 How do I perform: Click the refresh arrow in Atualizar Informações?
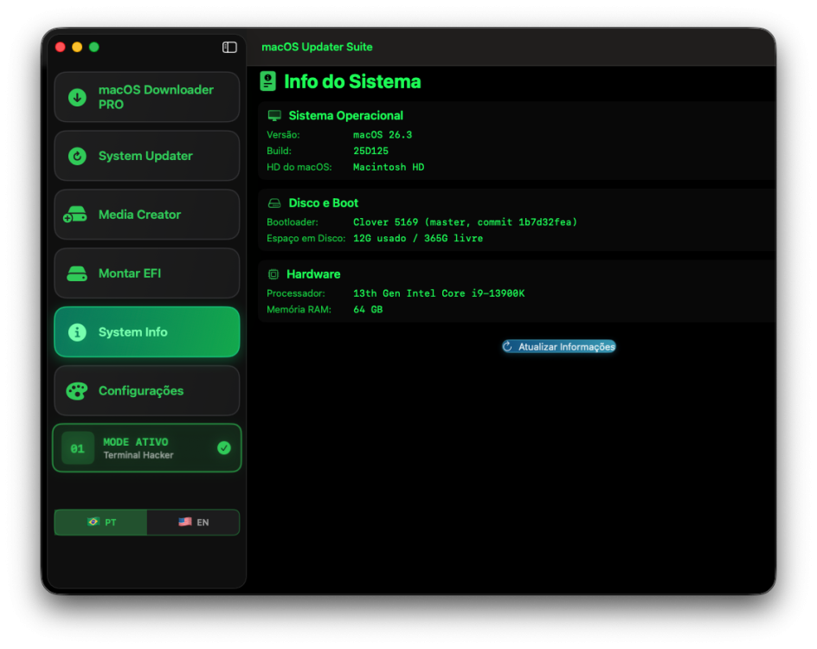point(507,346)
